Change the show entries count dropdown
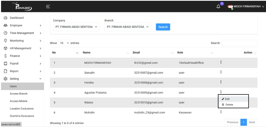 64,43
